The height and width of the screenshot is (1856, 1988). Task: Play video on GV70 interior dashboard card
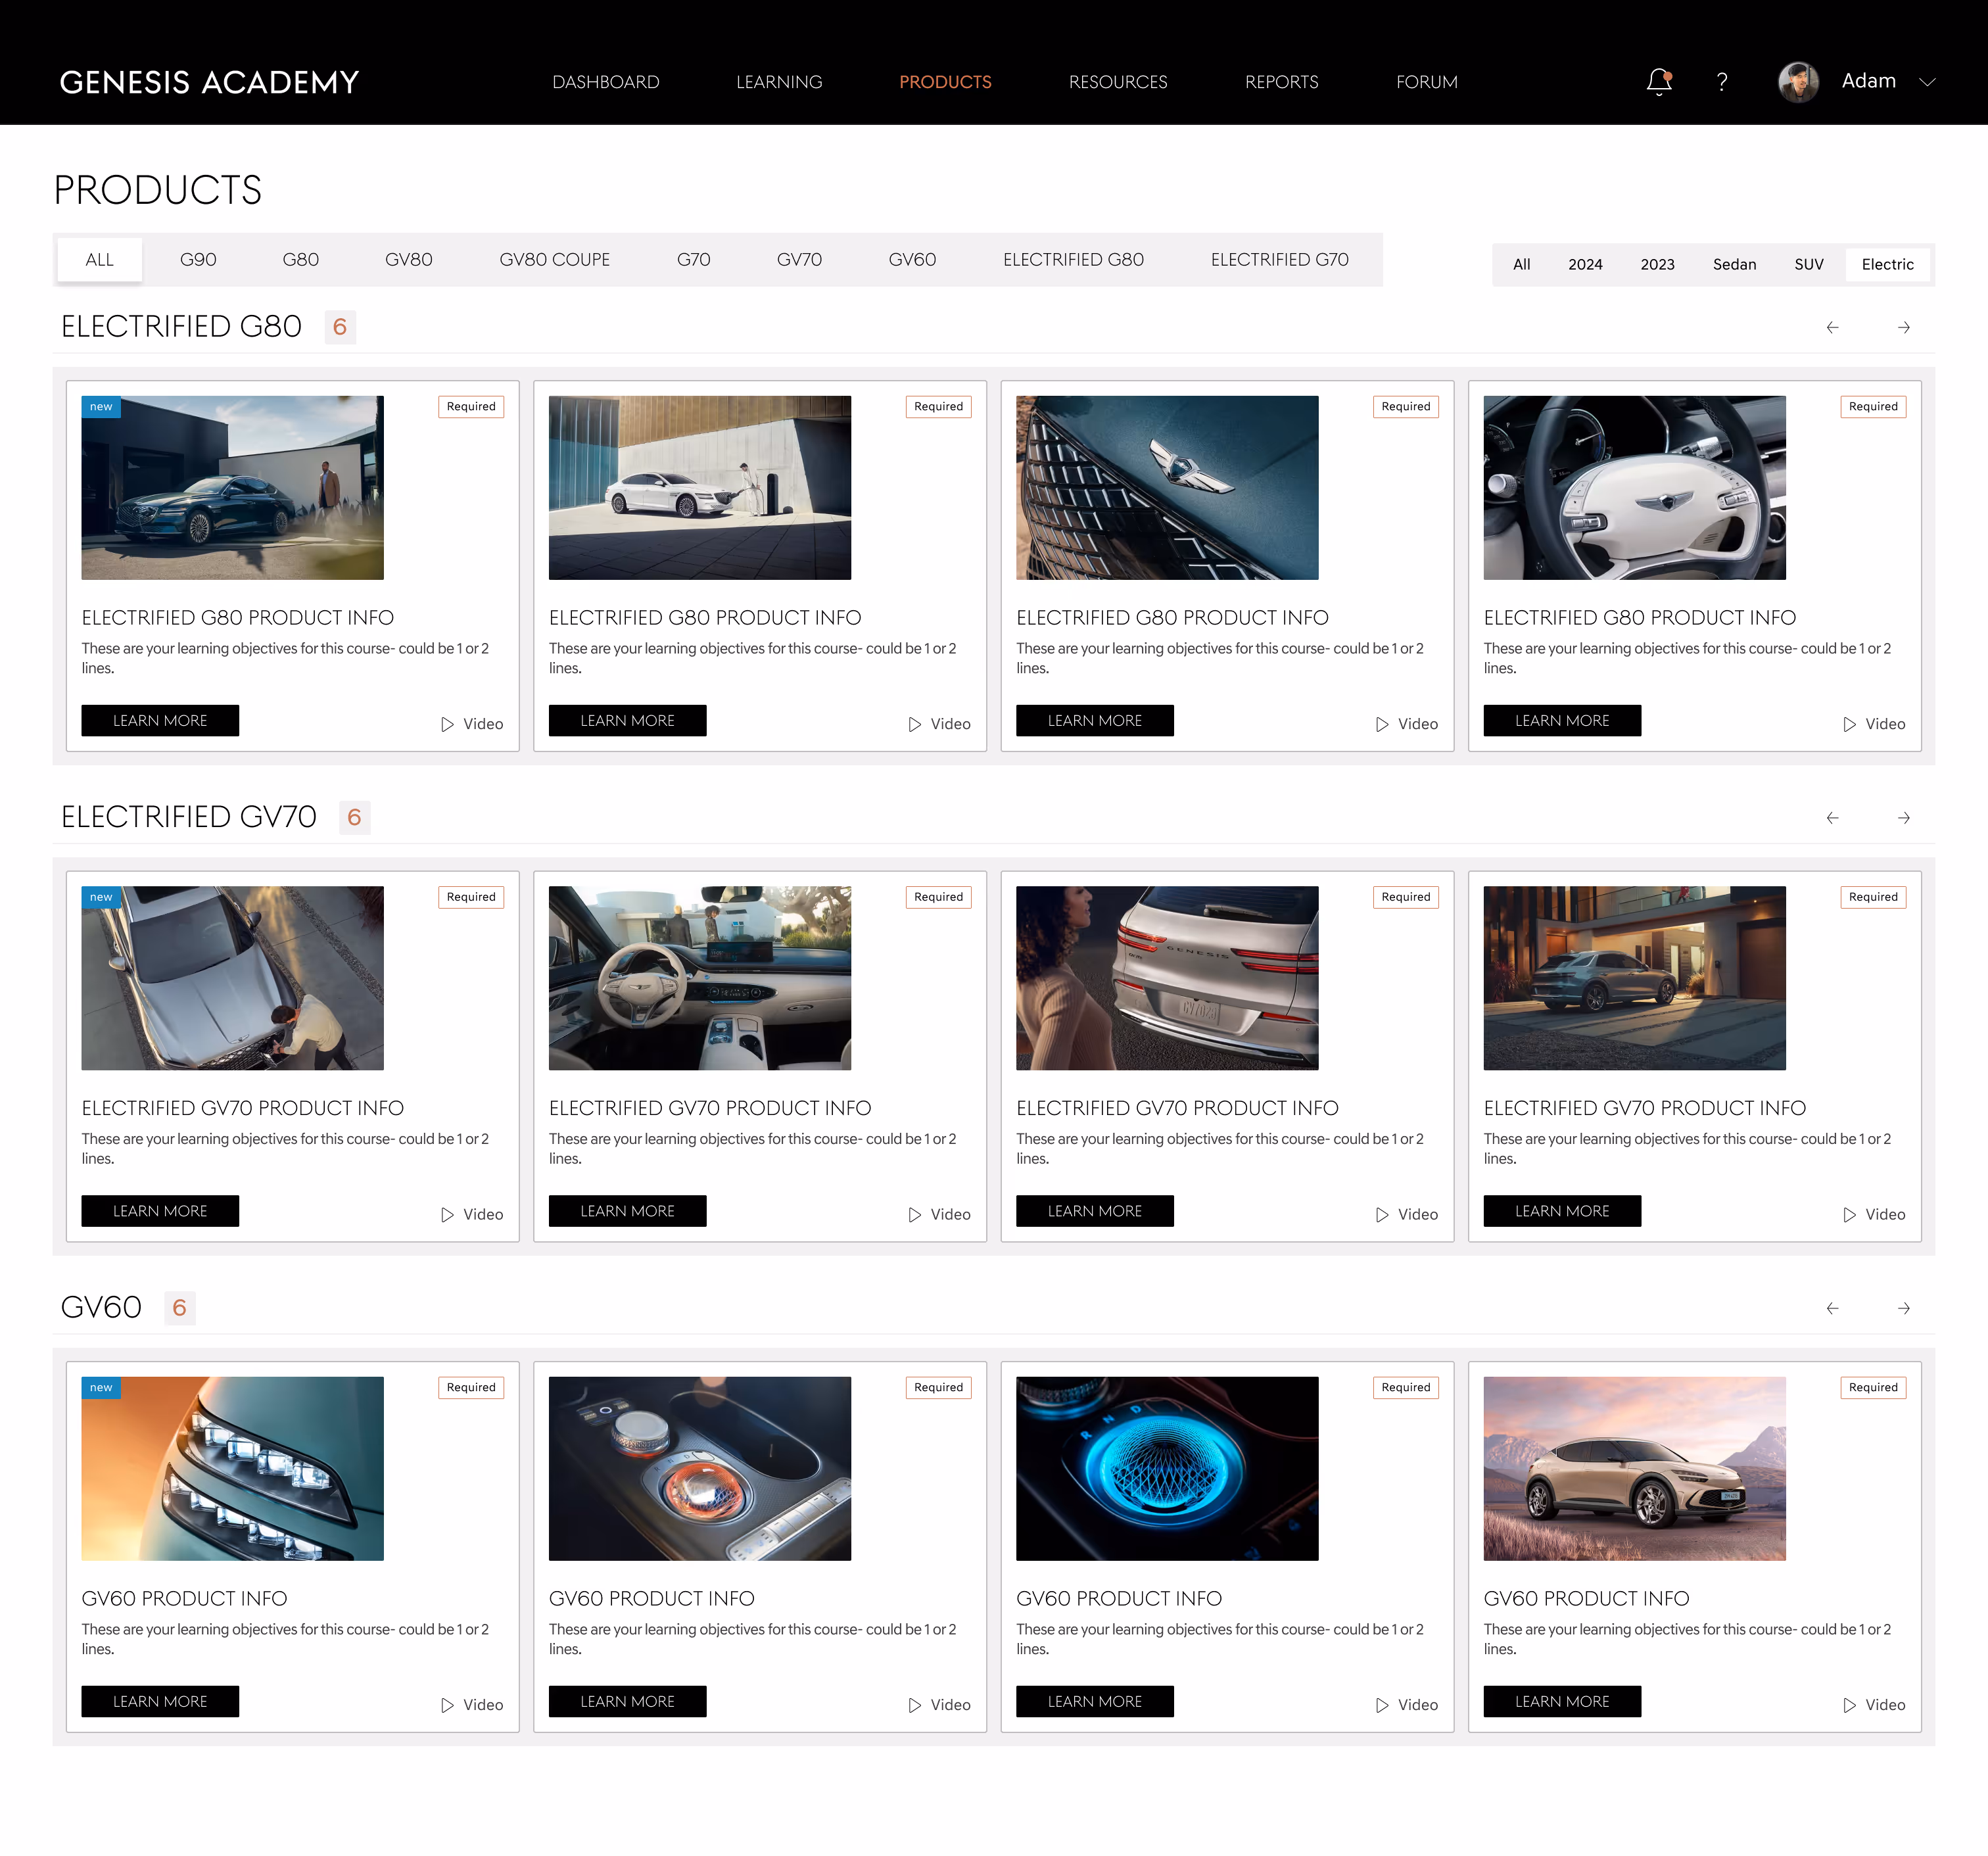(x=939, y=1214)
